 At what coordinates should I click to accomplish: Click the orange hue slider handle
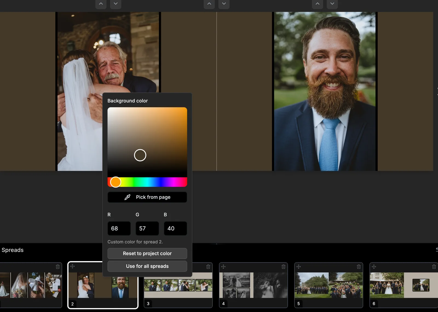point(116,182)
